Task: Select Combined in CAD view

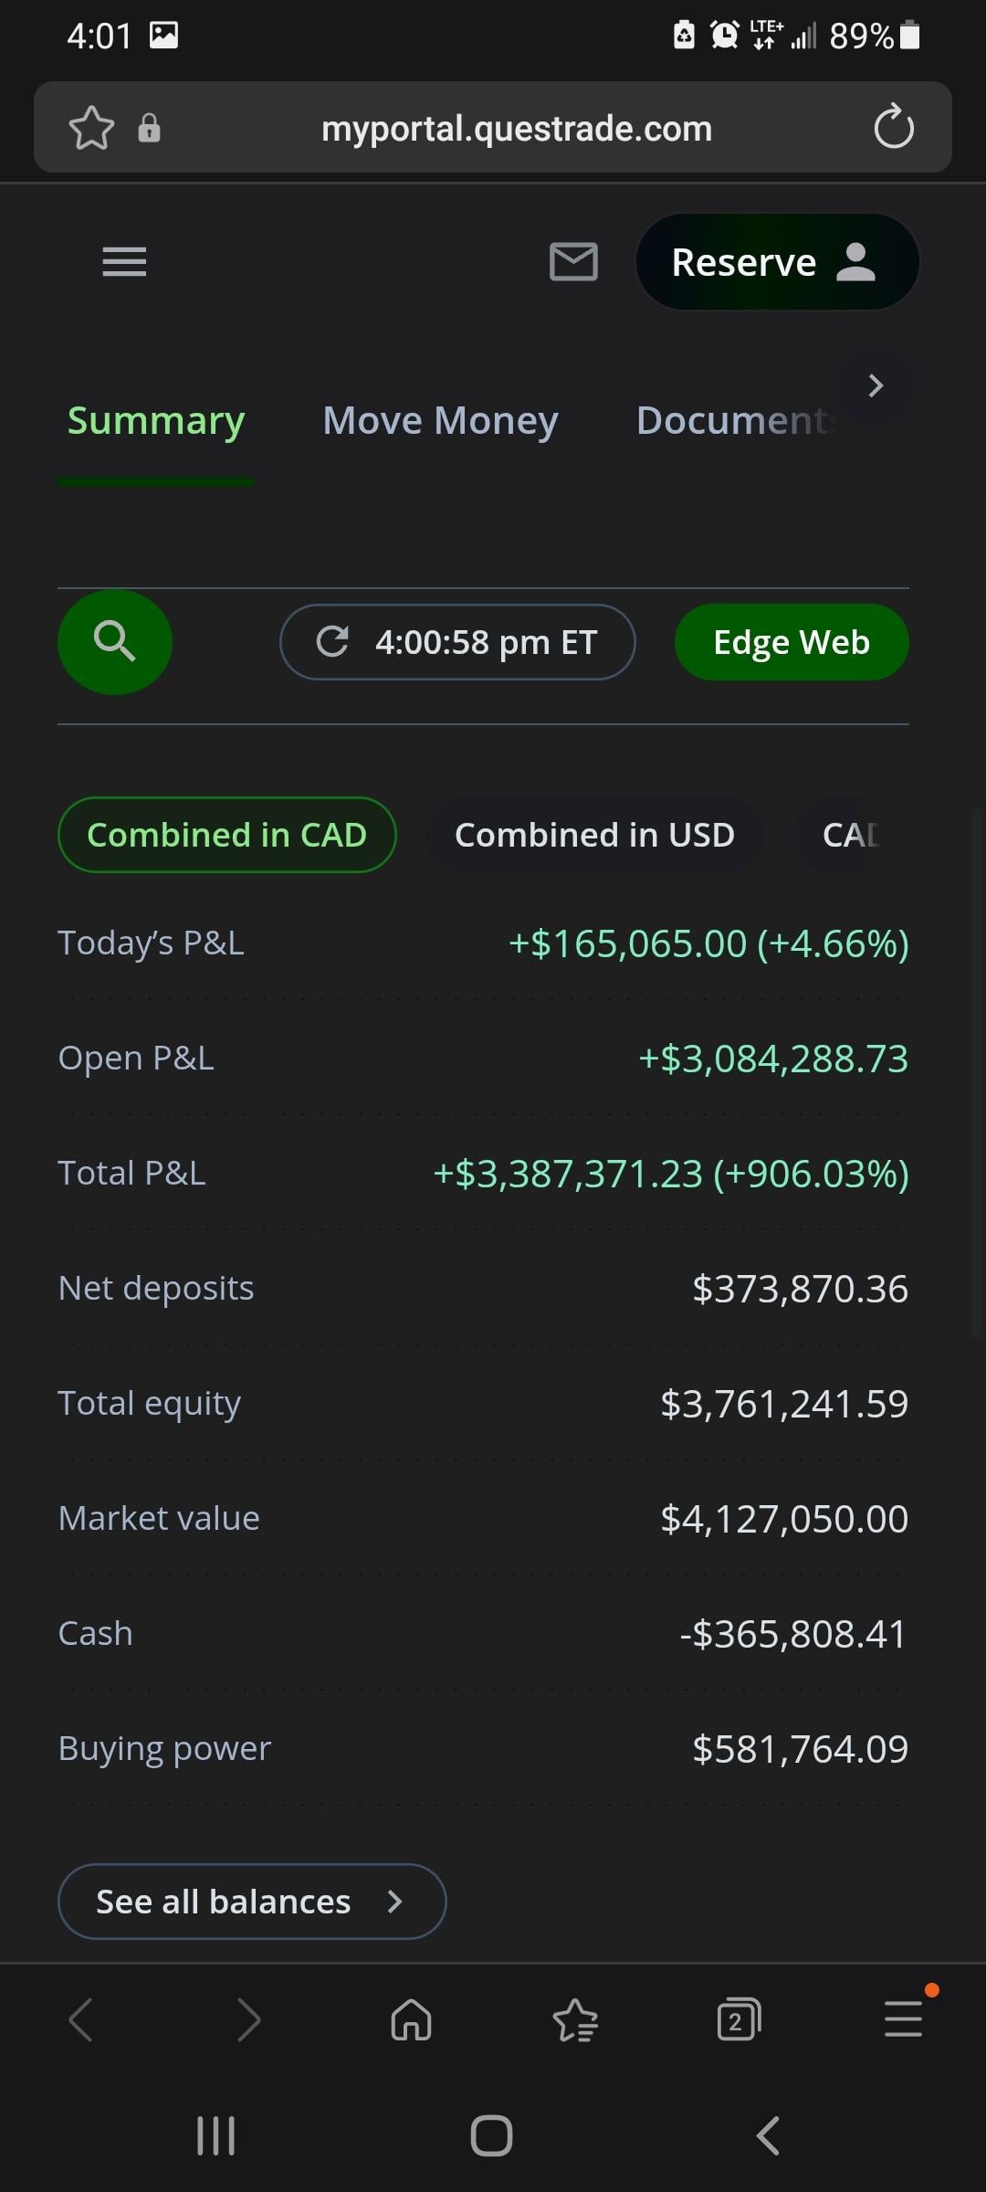Action: click(226, 835)
